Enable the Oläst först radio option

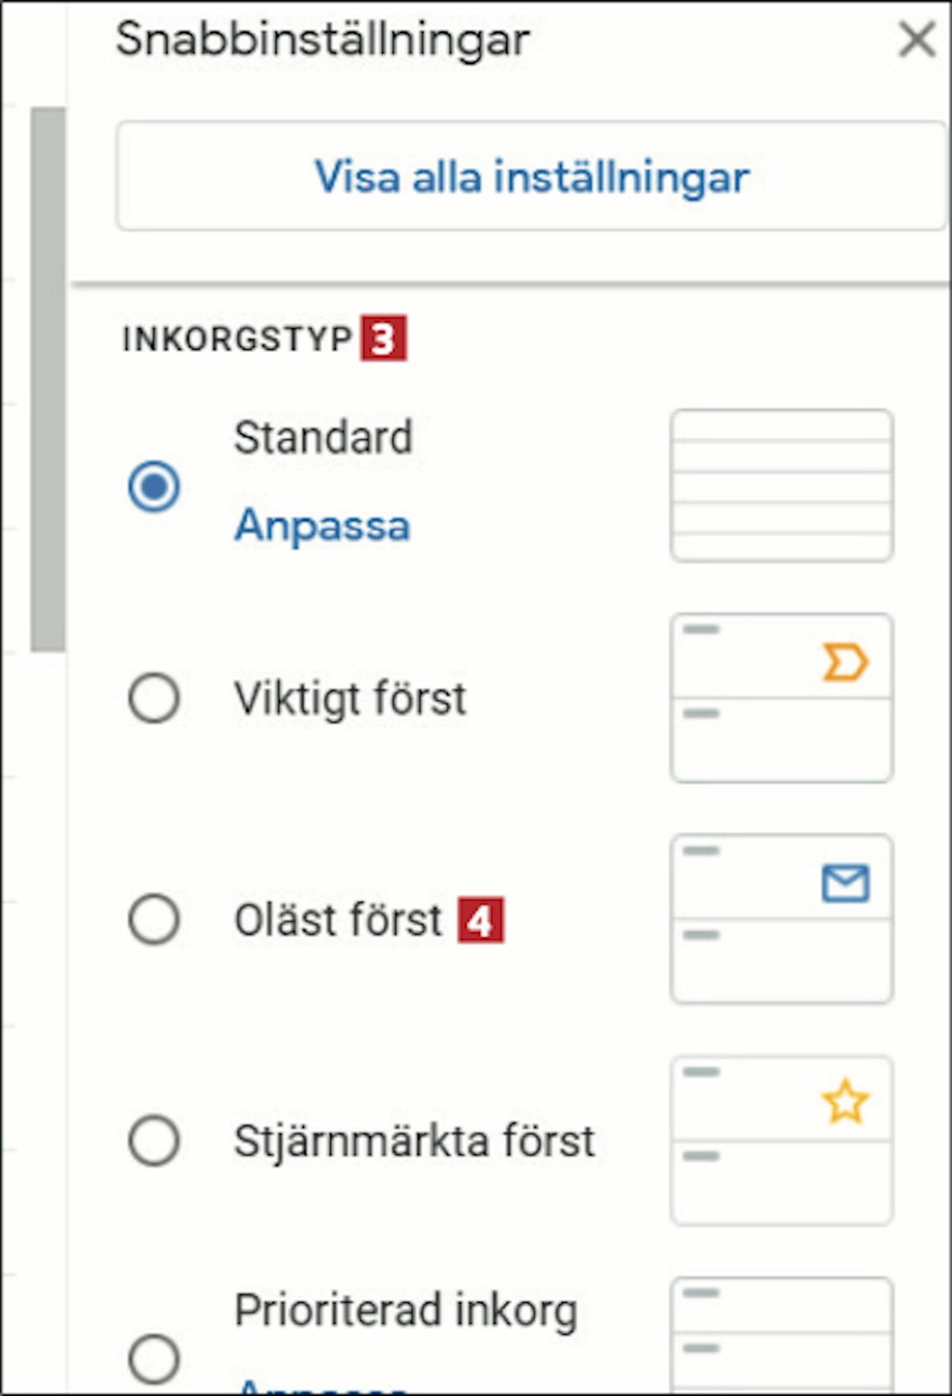[154, 919]
